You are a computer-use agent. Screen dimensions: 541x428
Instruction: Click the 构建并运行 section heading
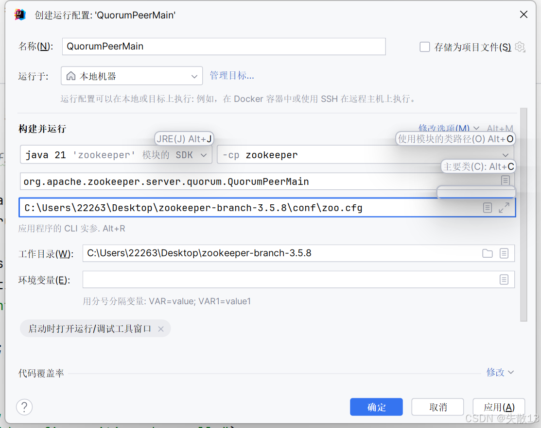[x=42, y=129]
